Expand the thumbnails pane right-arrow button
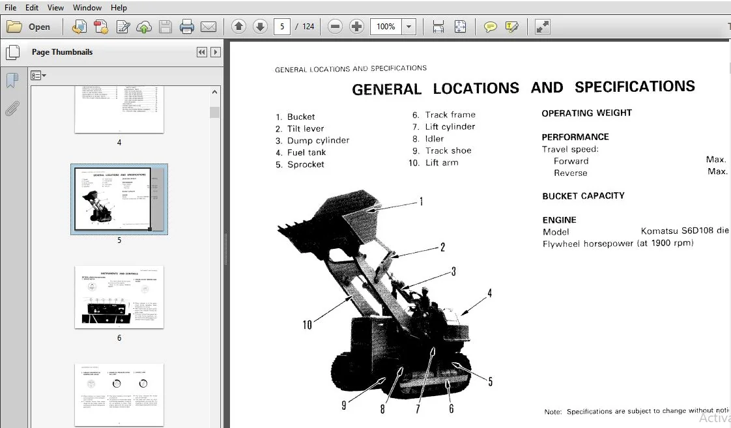This screenshot has width=731, height=428. click(x=216, y=52)
